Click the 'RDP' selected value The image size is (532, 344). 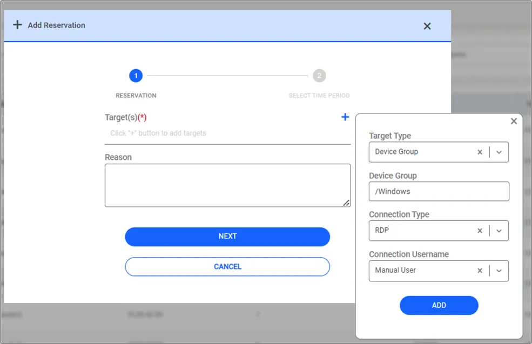[382, 231]
